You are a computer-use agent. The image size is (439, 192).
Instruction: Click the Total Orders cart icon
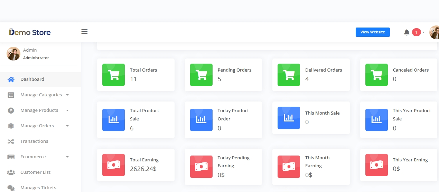coord(113,75)
